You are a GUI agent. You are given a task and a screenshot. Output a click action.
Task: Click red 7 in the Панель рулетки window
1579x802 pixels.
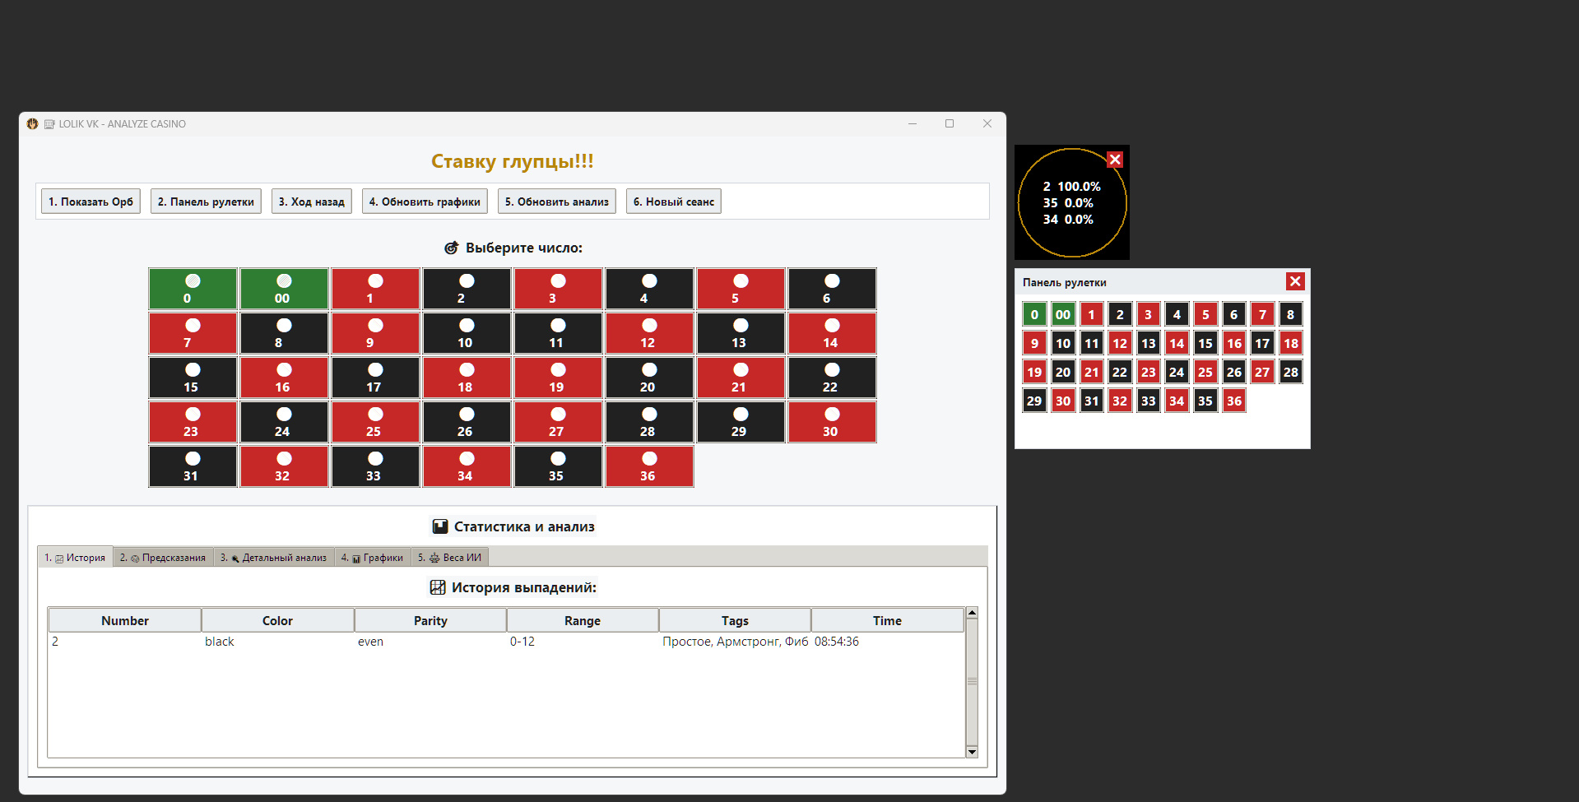click(1262, 314)
